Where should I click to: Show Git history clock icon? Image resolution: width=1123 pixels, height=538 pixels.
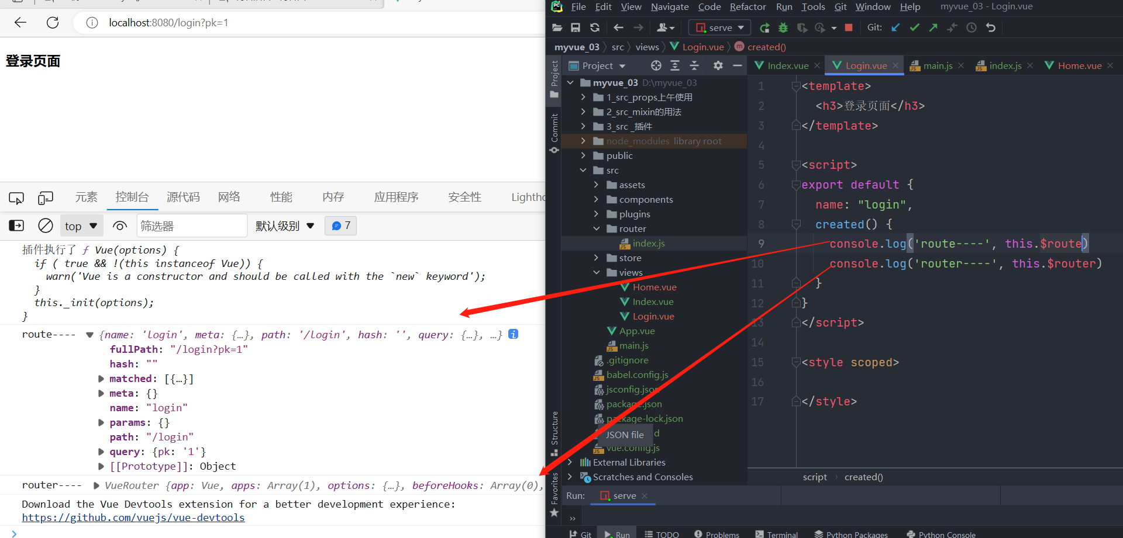[x=972, y=27]
